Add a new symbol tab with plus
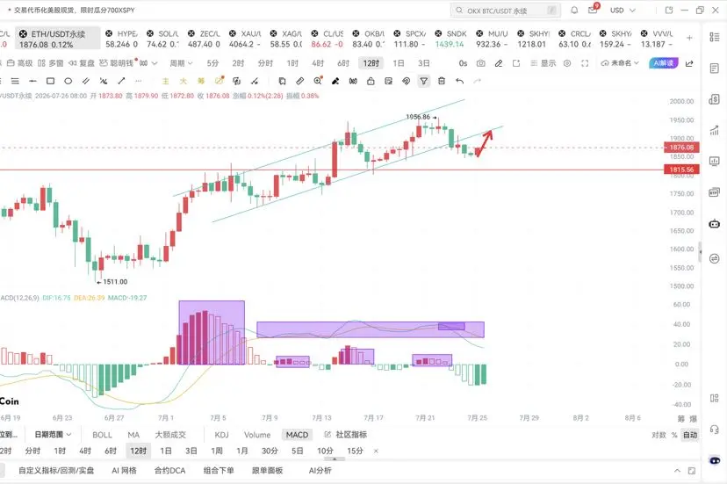 coord(689,38)
